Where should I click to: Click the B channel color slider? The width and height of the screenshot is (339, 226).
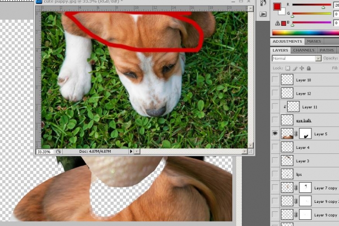[x=311, y=23]
